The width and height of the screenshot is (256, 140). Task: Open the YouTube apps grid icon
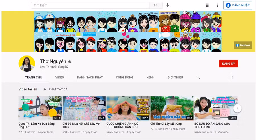[x=208, y=5]
